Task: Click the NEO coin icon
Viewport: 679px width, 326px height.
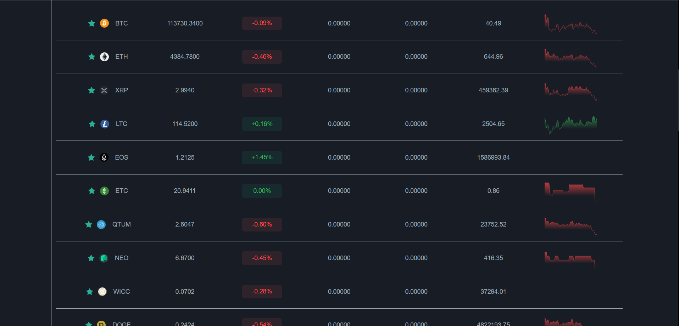Action: 104,258
